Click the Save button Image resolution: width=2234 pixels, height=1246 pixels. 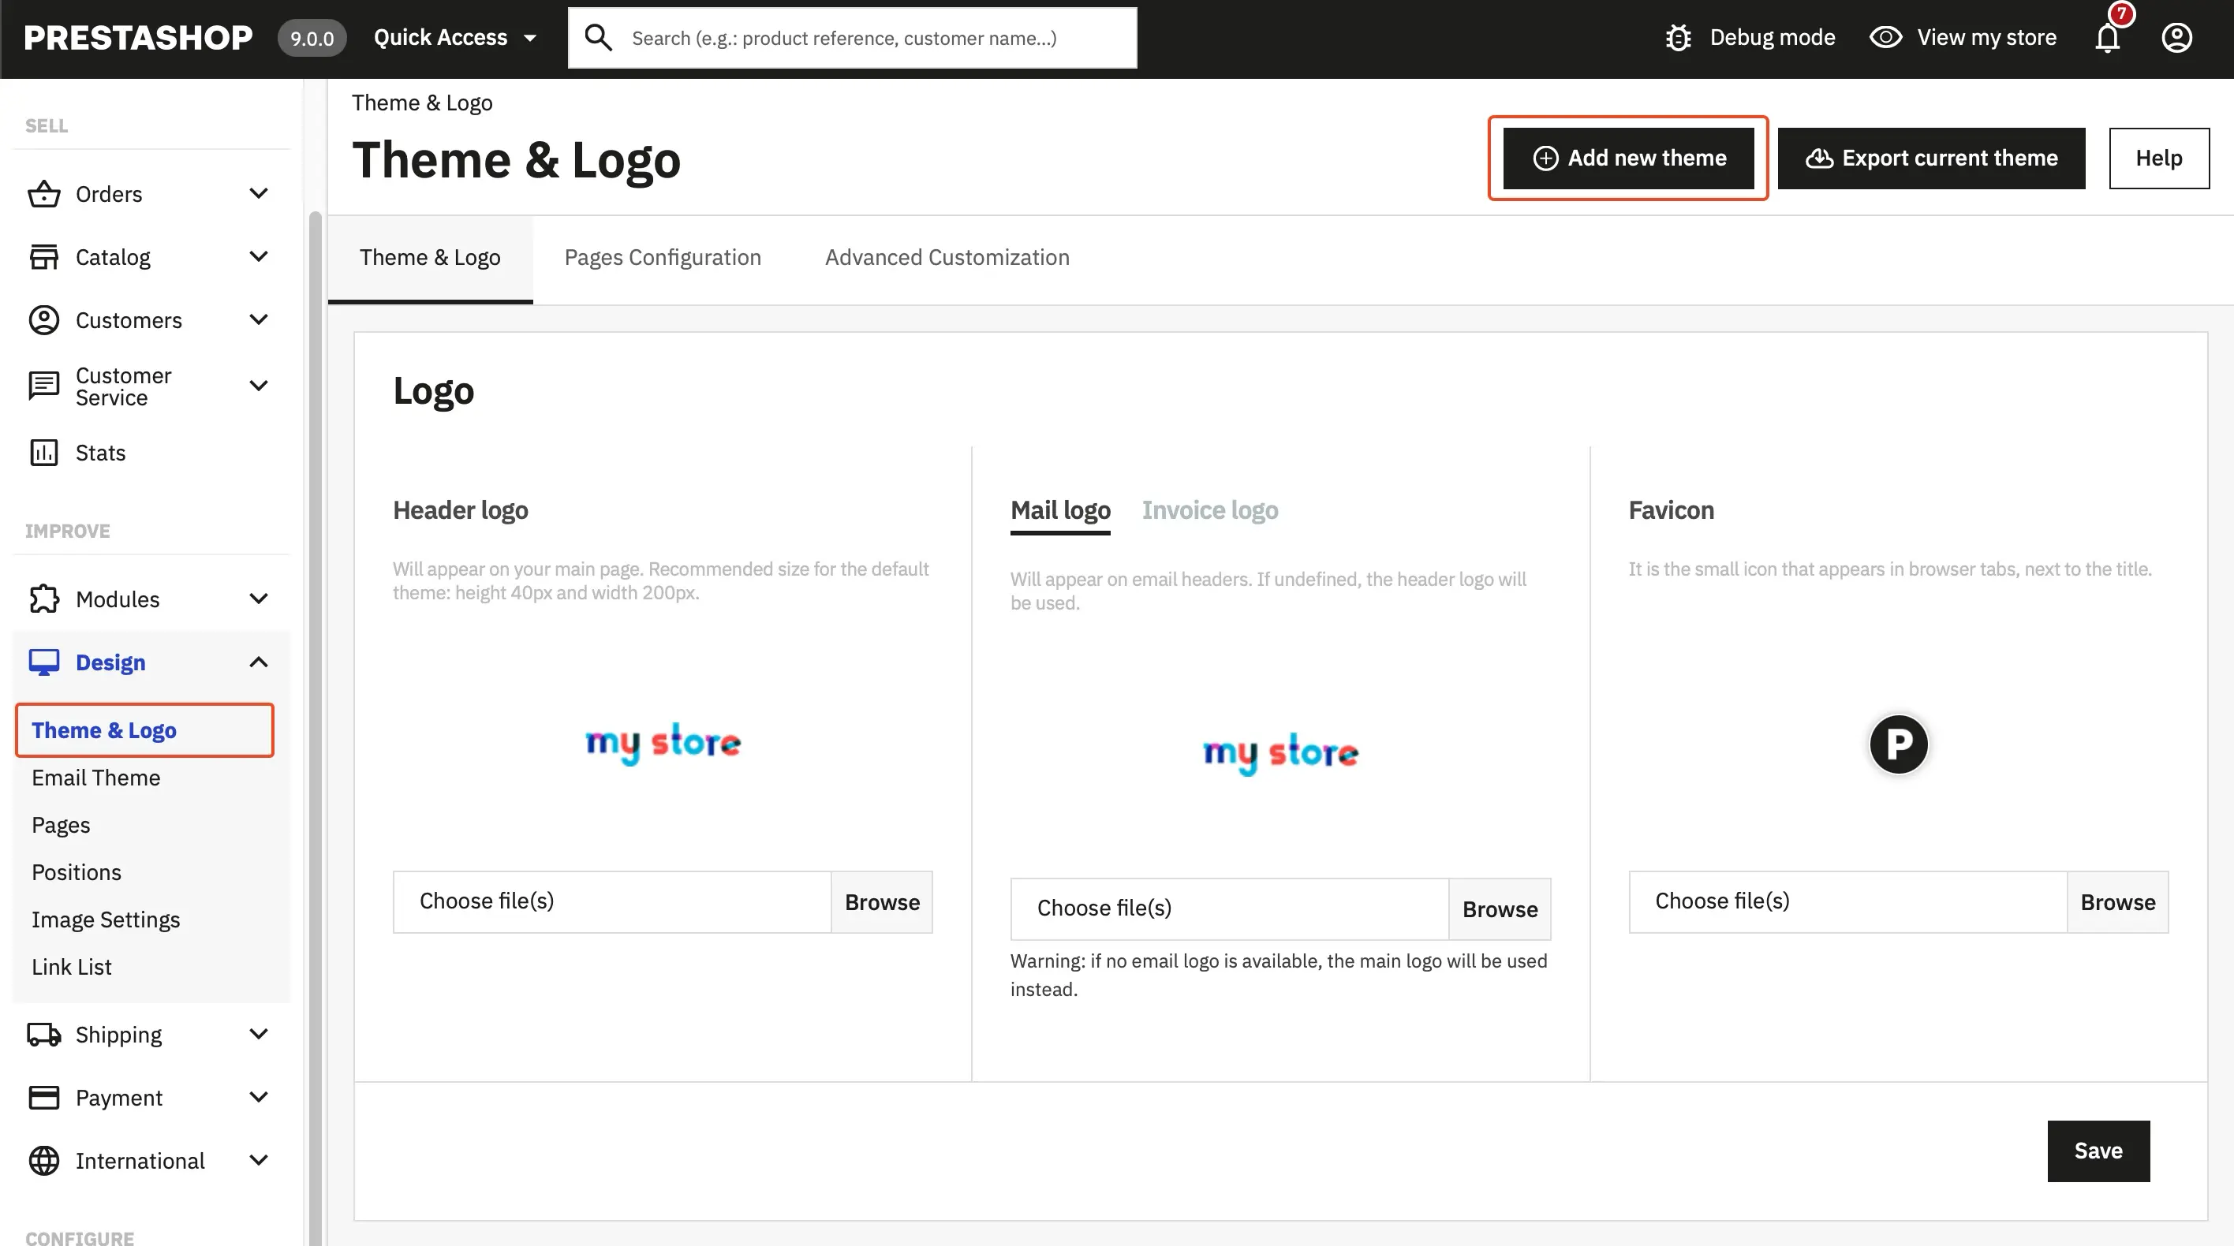2098,1151
